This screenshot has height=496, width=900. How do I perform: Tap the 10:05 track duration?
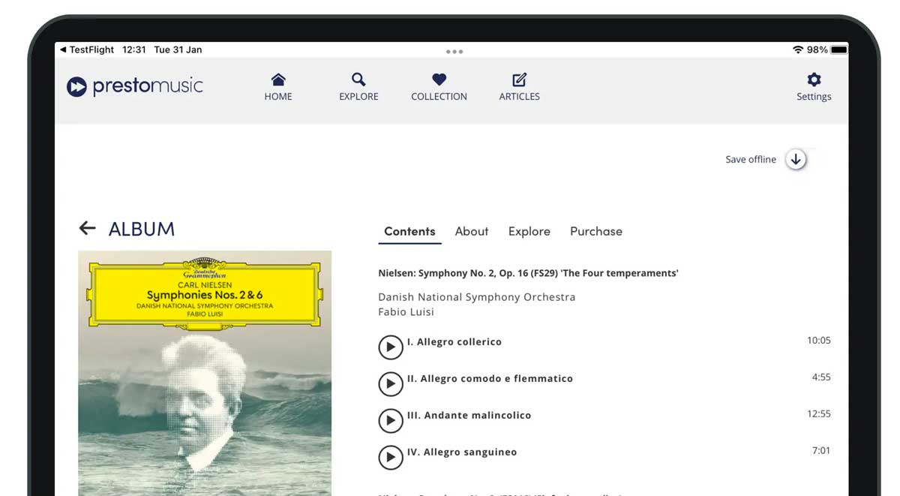click(x=819, y=340)
